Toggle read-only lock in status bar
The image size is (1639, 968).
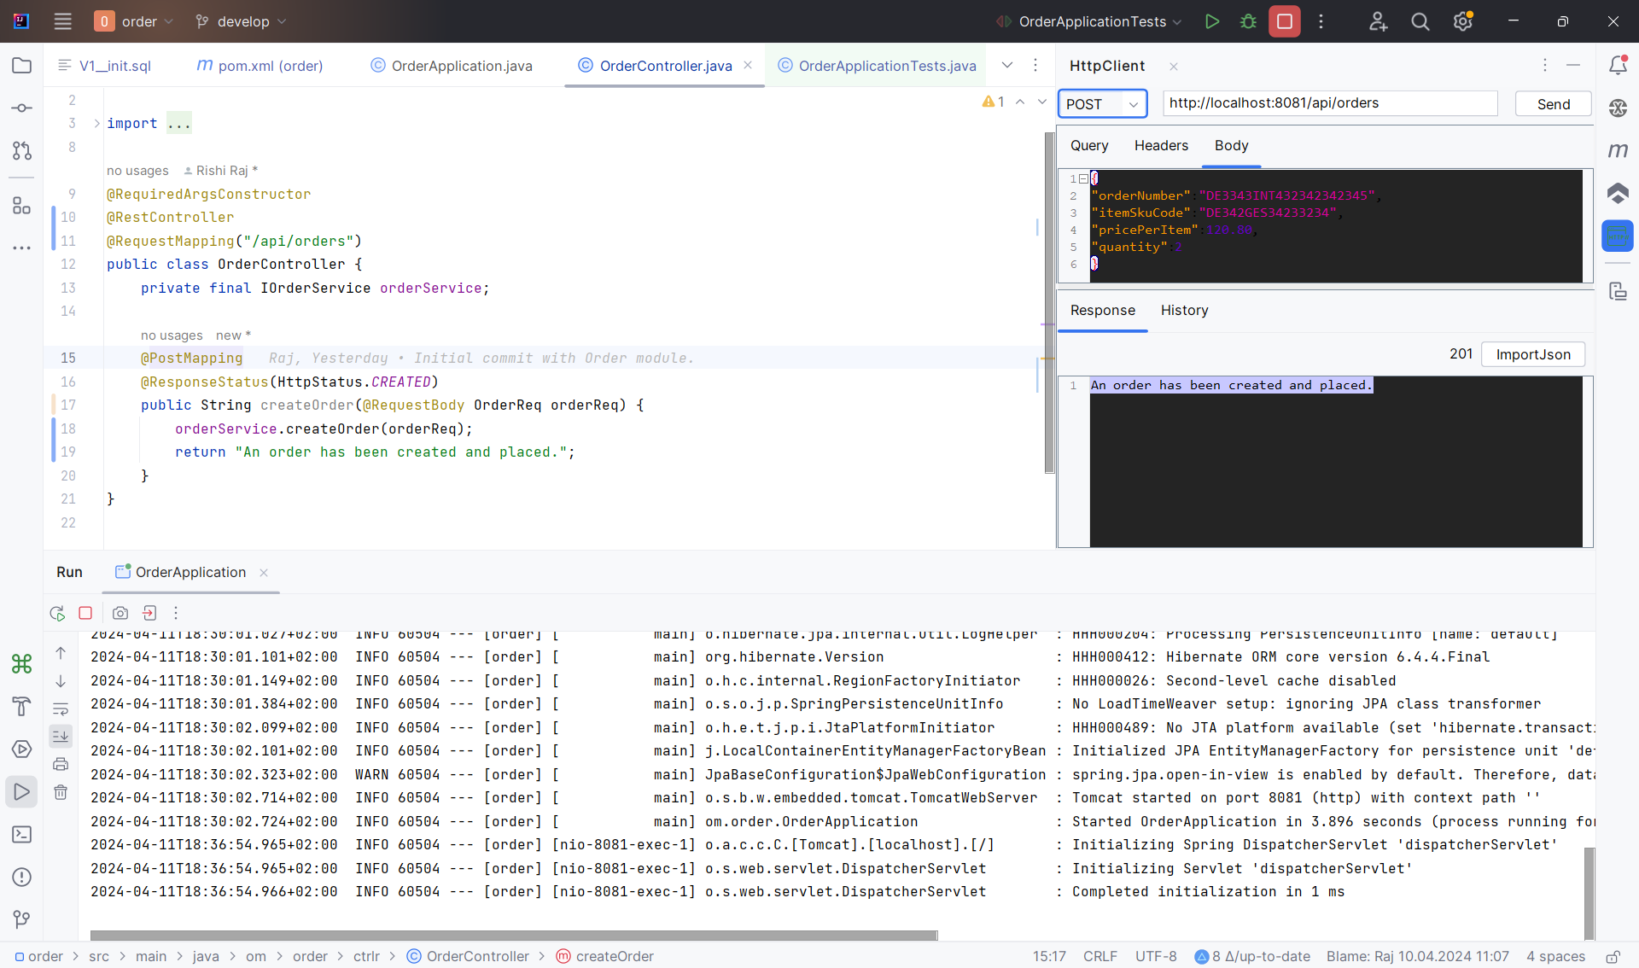1613,956
